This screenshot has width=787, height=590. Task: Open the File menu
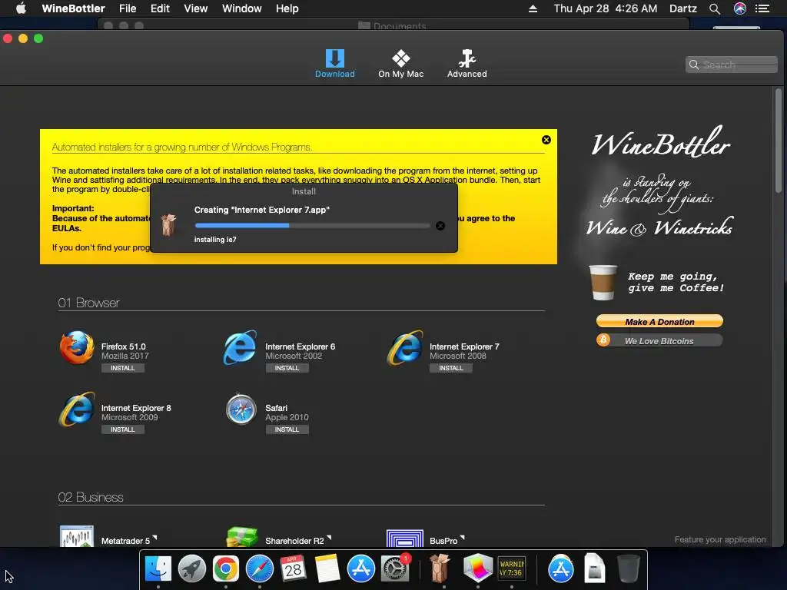128,8
